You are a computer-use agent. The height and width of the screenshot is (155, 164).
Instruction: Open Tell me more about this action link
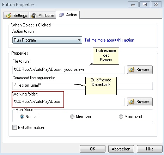click(x=109, y=40)
